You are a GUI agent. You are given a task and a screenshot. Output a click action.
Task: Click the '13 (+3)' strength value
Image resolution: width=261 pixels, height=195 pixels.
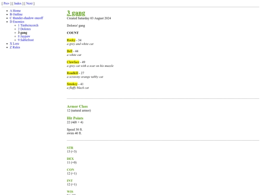pos(72,151)
